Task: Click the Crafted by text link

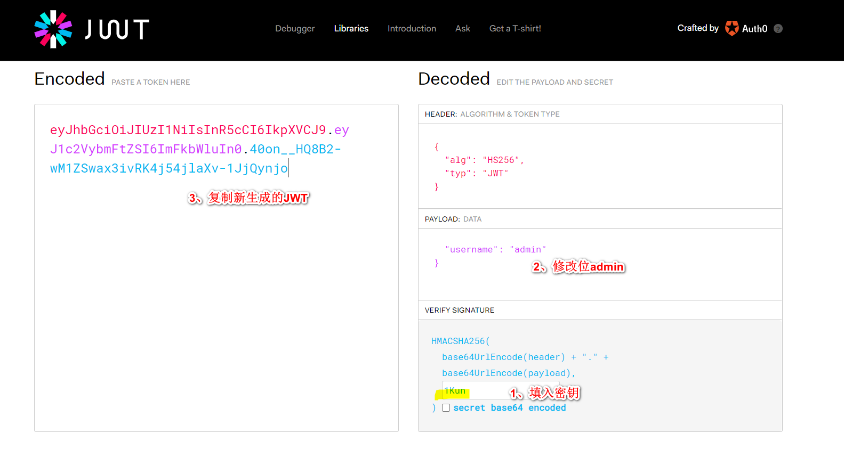Action: (697, 28)
